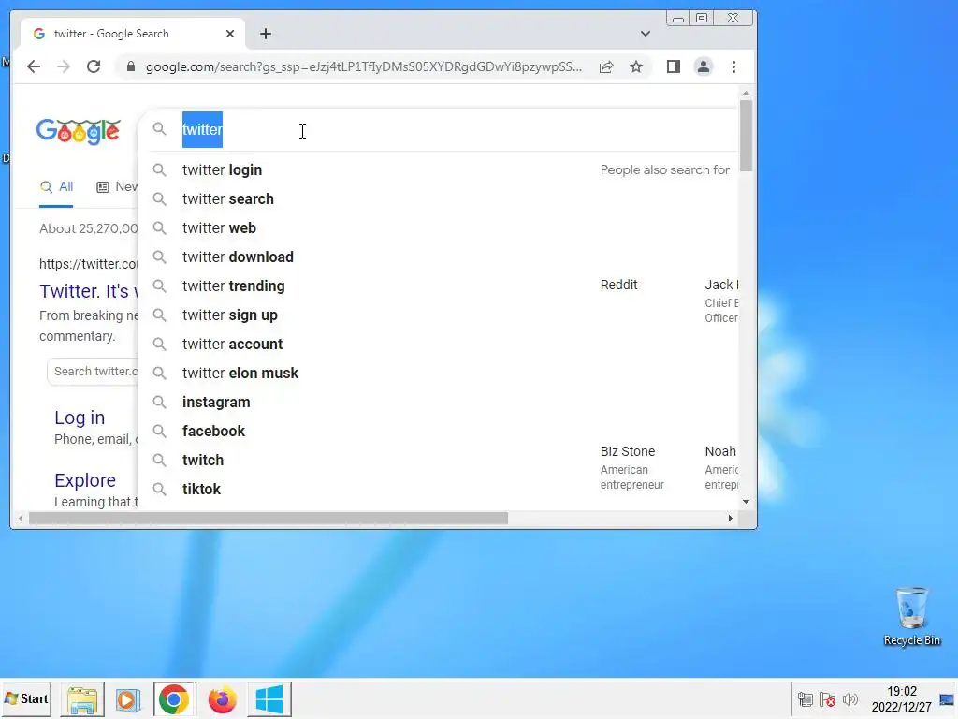Open the Chrome profile avatar menu

coord(704,66)
